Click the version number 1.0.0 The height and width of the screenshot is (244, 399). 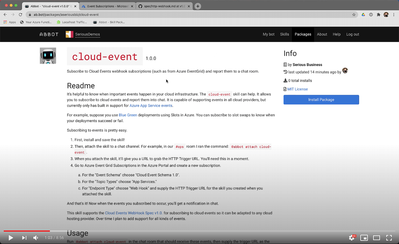tap(151, 58)
